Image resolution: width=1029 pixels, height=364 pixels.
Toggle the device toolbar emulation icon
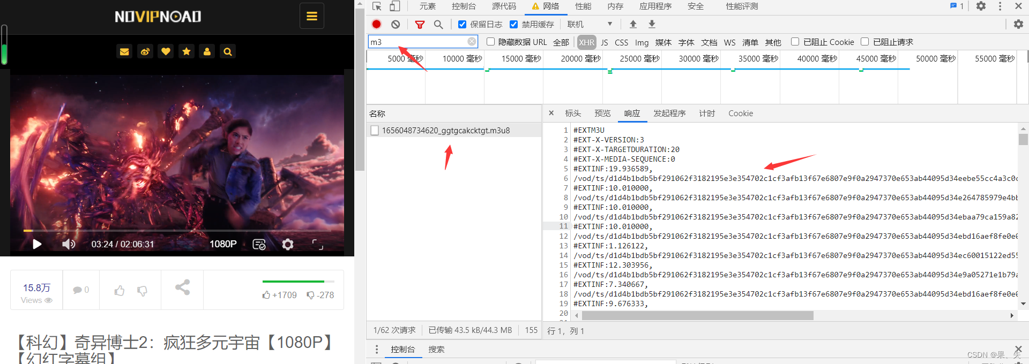(394, 6)
